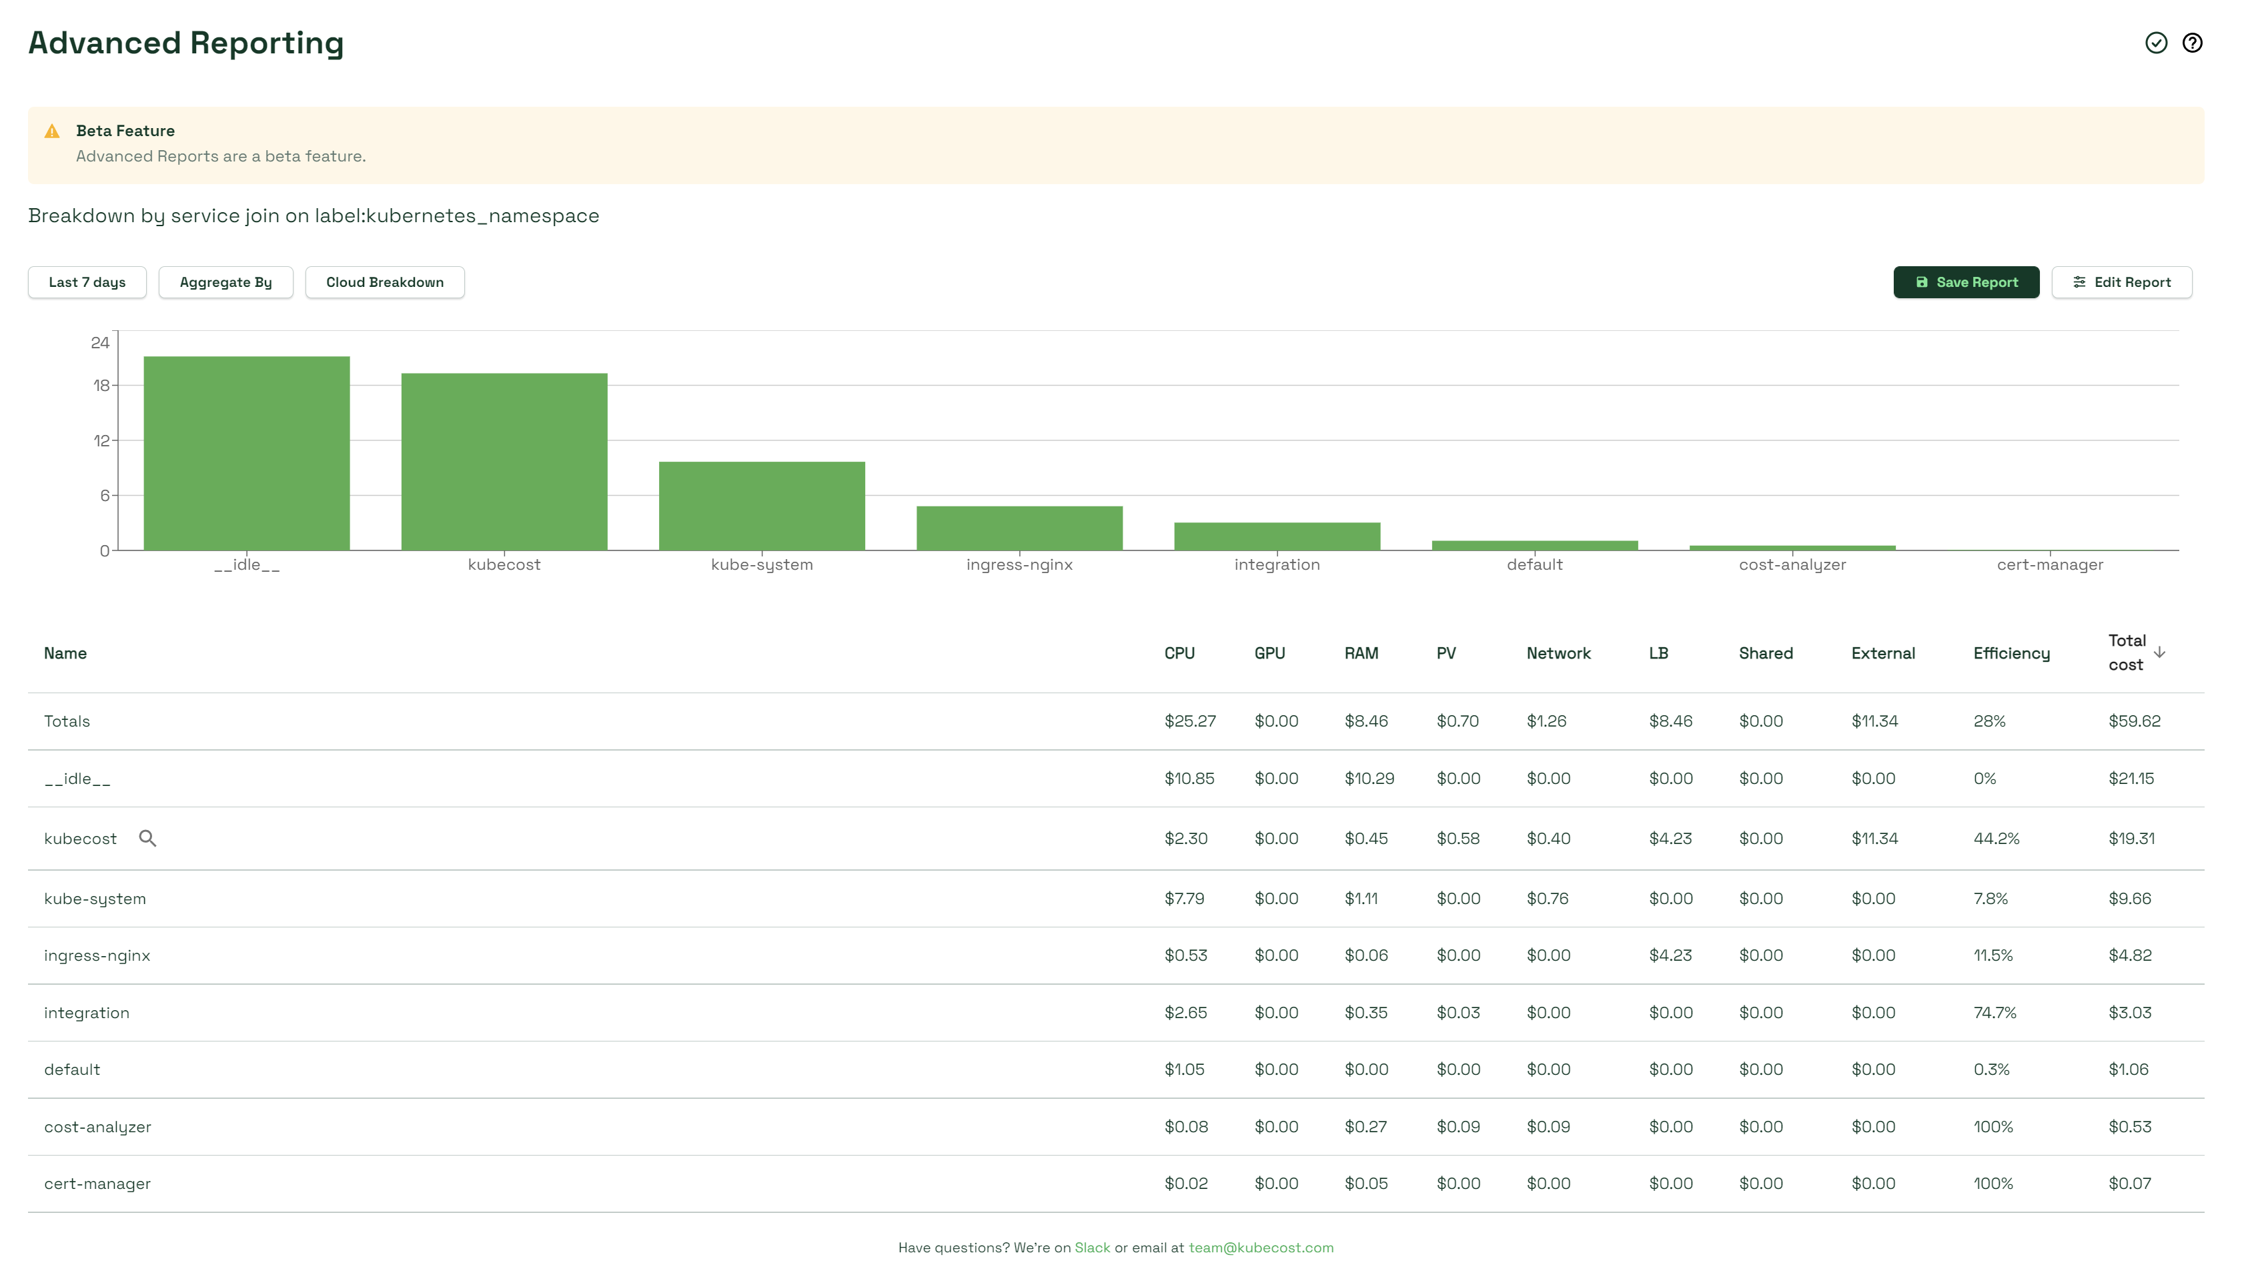Click the search icon next to kubecost
Viewport: 2248px width, 1265px height.
(x=147, y=837)
